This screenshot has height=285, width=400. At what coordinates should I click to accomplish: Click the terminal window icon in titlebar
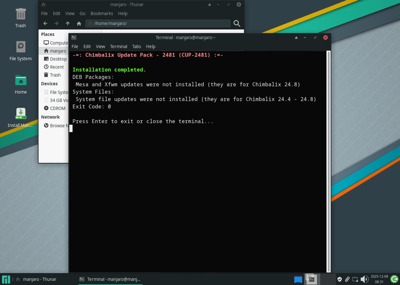point(74,38)
